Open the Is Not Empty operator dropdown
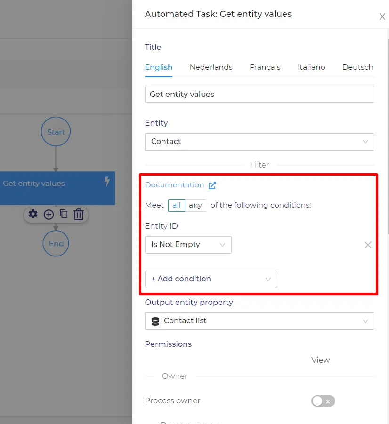This screenshot has height=424, width=389. click(188, 245)
